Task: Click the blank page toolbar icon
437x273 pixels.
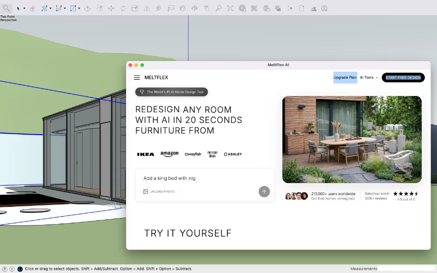Action: tap(302, 8)
